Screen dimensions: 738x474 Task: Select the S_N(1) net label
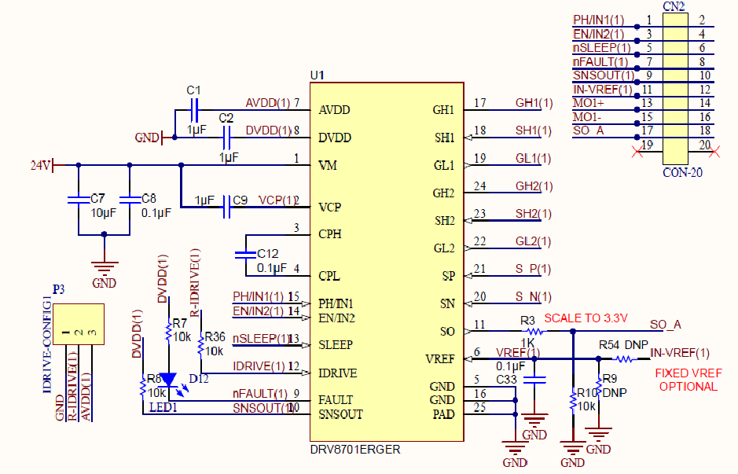coord(533,296)
